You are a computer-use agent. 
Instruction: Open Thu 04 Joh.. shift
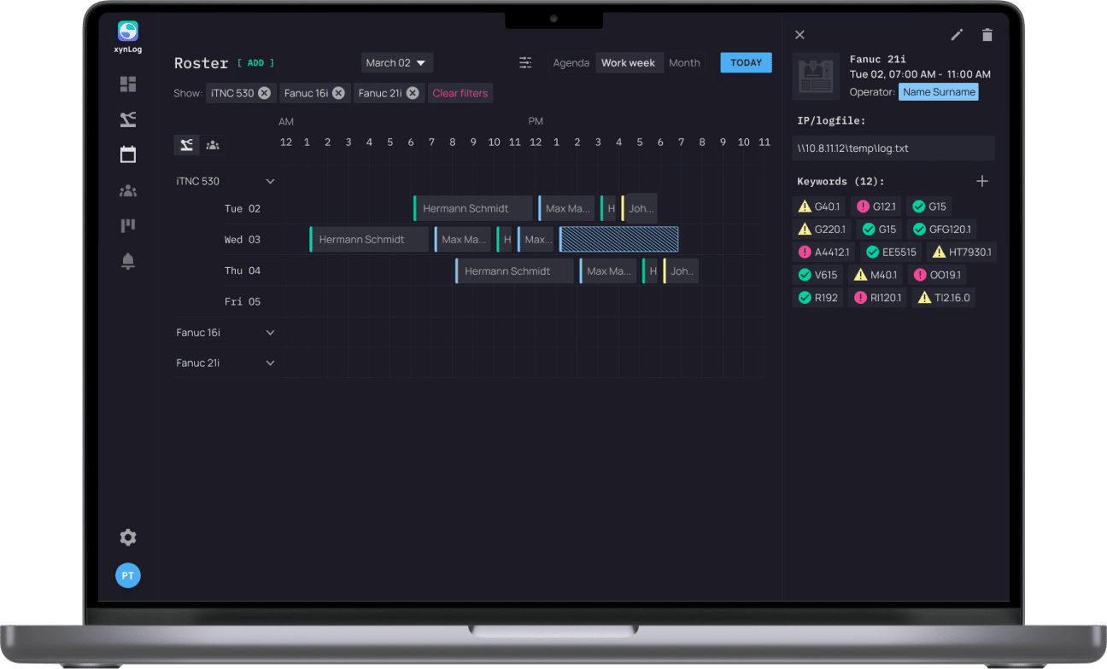(x=681, y=271)
